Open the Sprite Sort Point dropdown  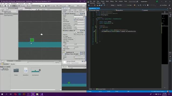[x=79, y=29]
